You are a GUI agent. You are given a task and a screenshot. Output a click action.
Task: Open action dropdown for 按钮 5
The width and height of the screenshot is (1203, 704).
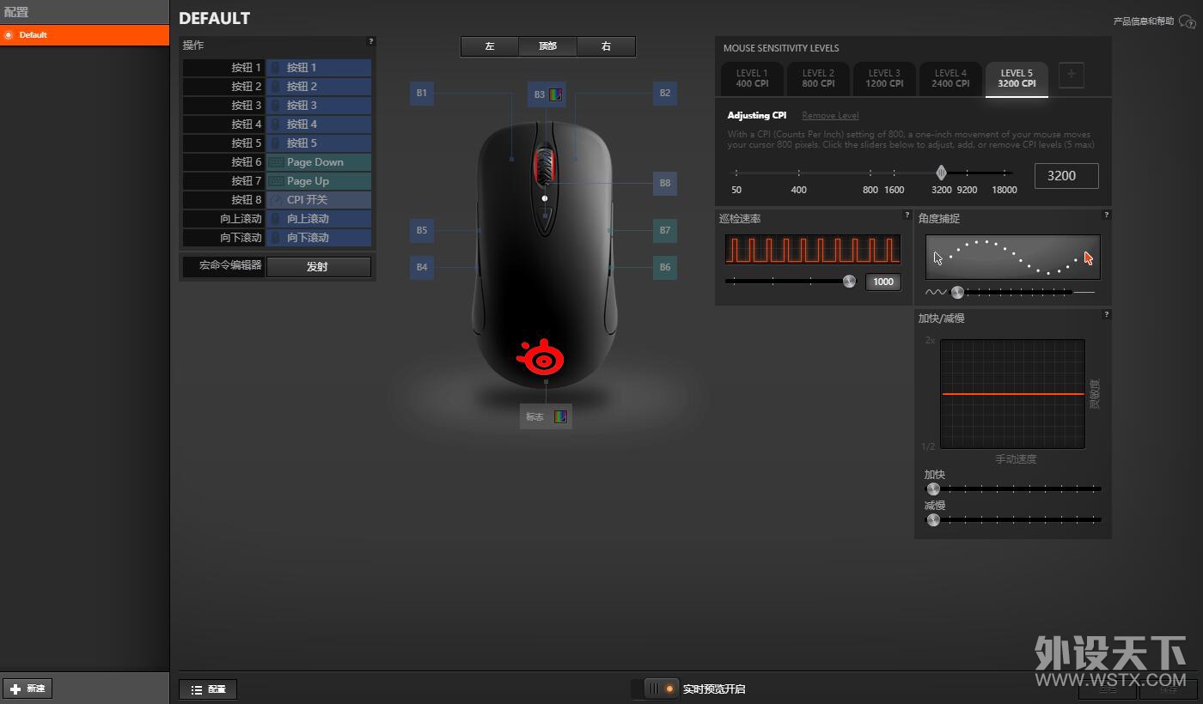tap(319, 143)
